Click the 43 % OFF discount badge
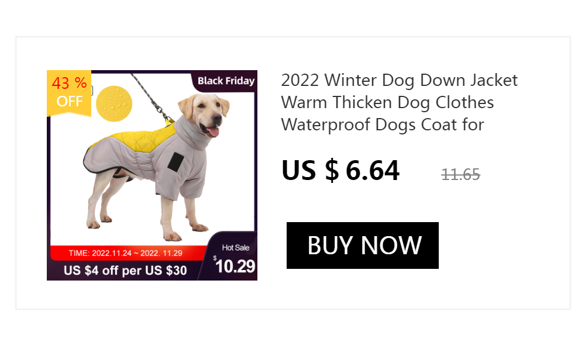This screenshot has width=585, height=339. pyautogui.click(x=69, y=93)
